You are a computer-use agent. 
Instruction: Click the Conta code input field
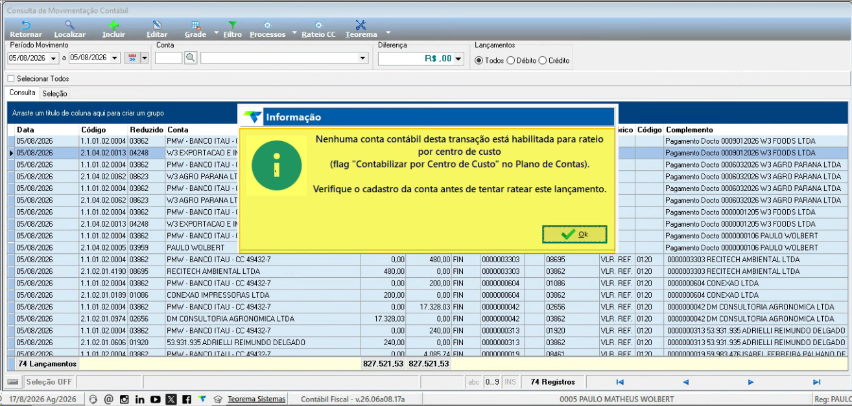169,58
